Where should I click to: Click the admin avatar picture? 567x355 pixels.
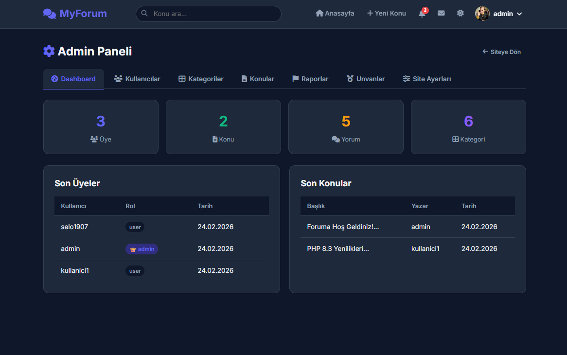click(x=482, y=14)
